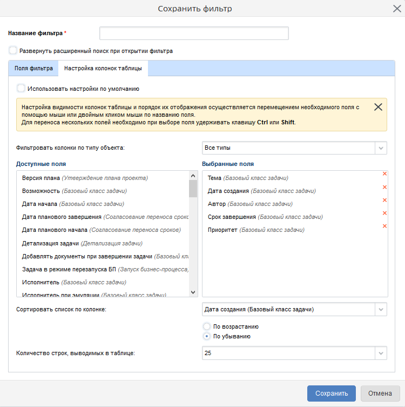Image resolution: width=405 pixels, height=407 pixels.
Task: Remove Дата создания from selected fields
Action: tap(384, 187)
